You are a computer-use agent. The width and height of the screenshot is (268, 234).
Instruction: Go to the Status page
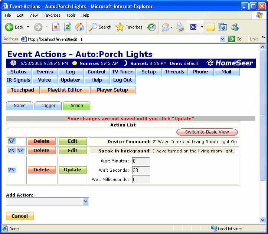click(19, 72)
